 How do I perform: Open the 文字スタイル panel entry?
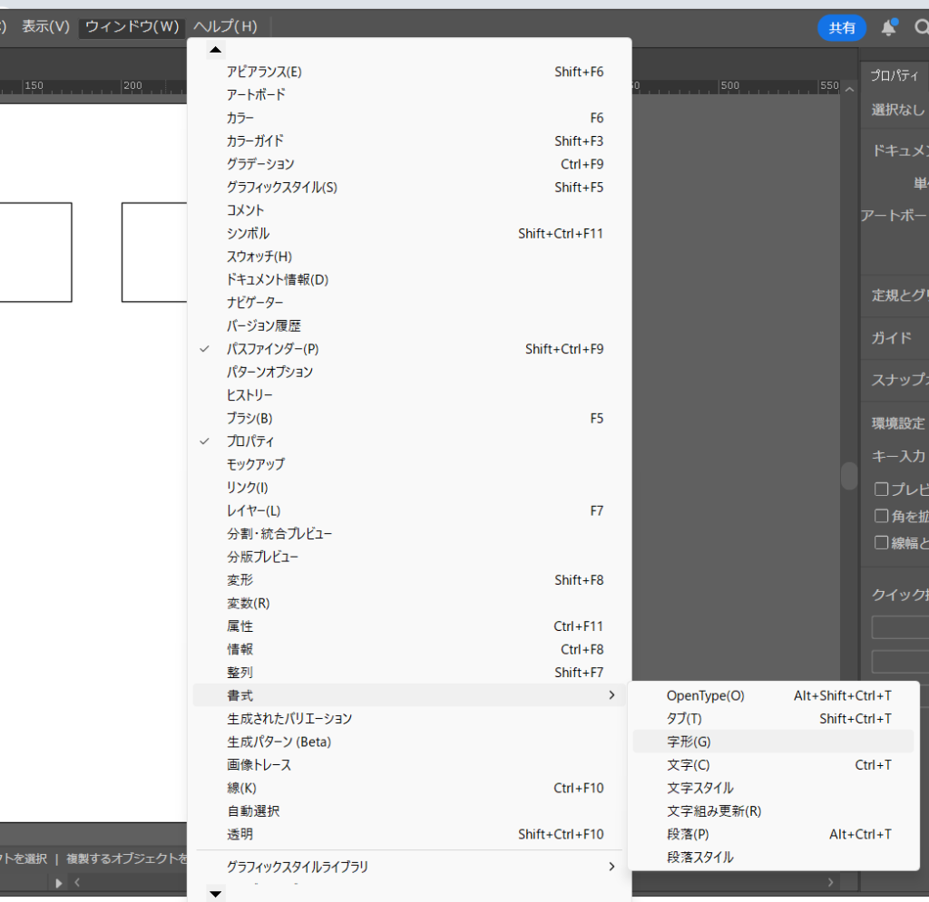coord(700,788)
